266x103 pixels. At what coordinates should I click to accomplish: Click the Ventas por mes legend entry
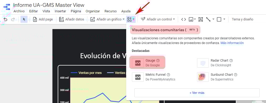tap(86, 73)
